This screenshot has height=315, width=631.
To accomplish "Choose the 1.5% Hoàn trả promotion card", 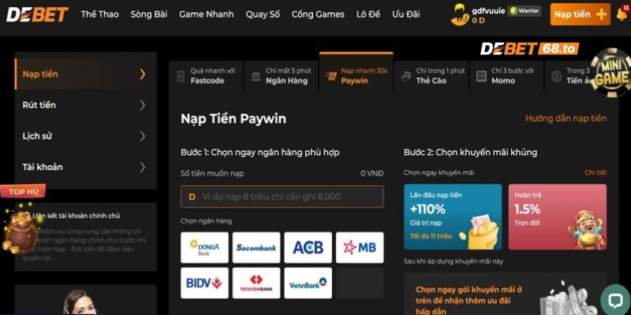I will (x=558, y=217).
